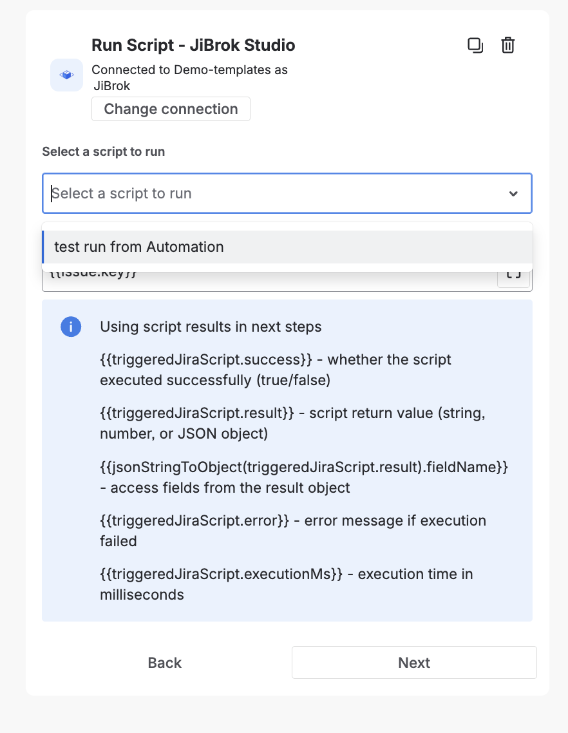This screenshot has width=568, height=733.
Task: Expand the script dropdown chevron arrow
Action: point(513,194)
